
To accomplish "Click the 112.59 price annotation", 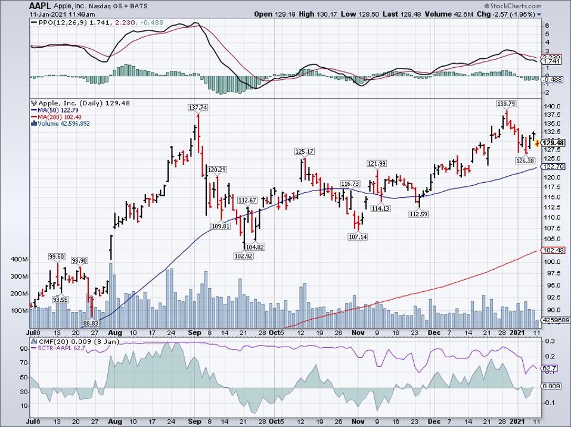I will click(418, 214).
